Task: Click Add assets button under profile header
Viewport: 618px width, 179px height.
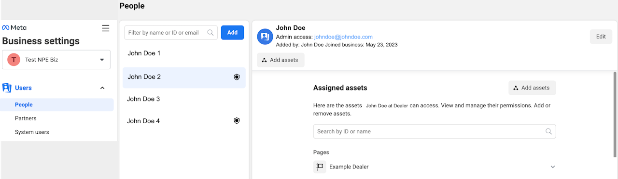Action: (281, 60)
